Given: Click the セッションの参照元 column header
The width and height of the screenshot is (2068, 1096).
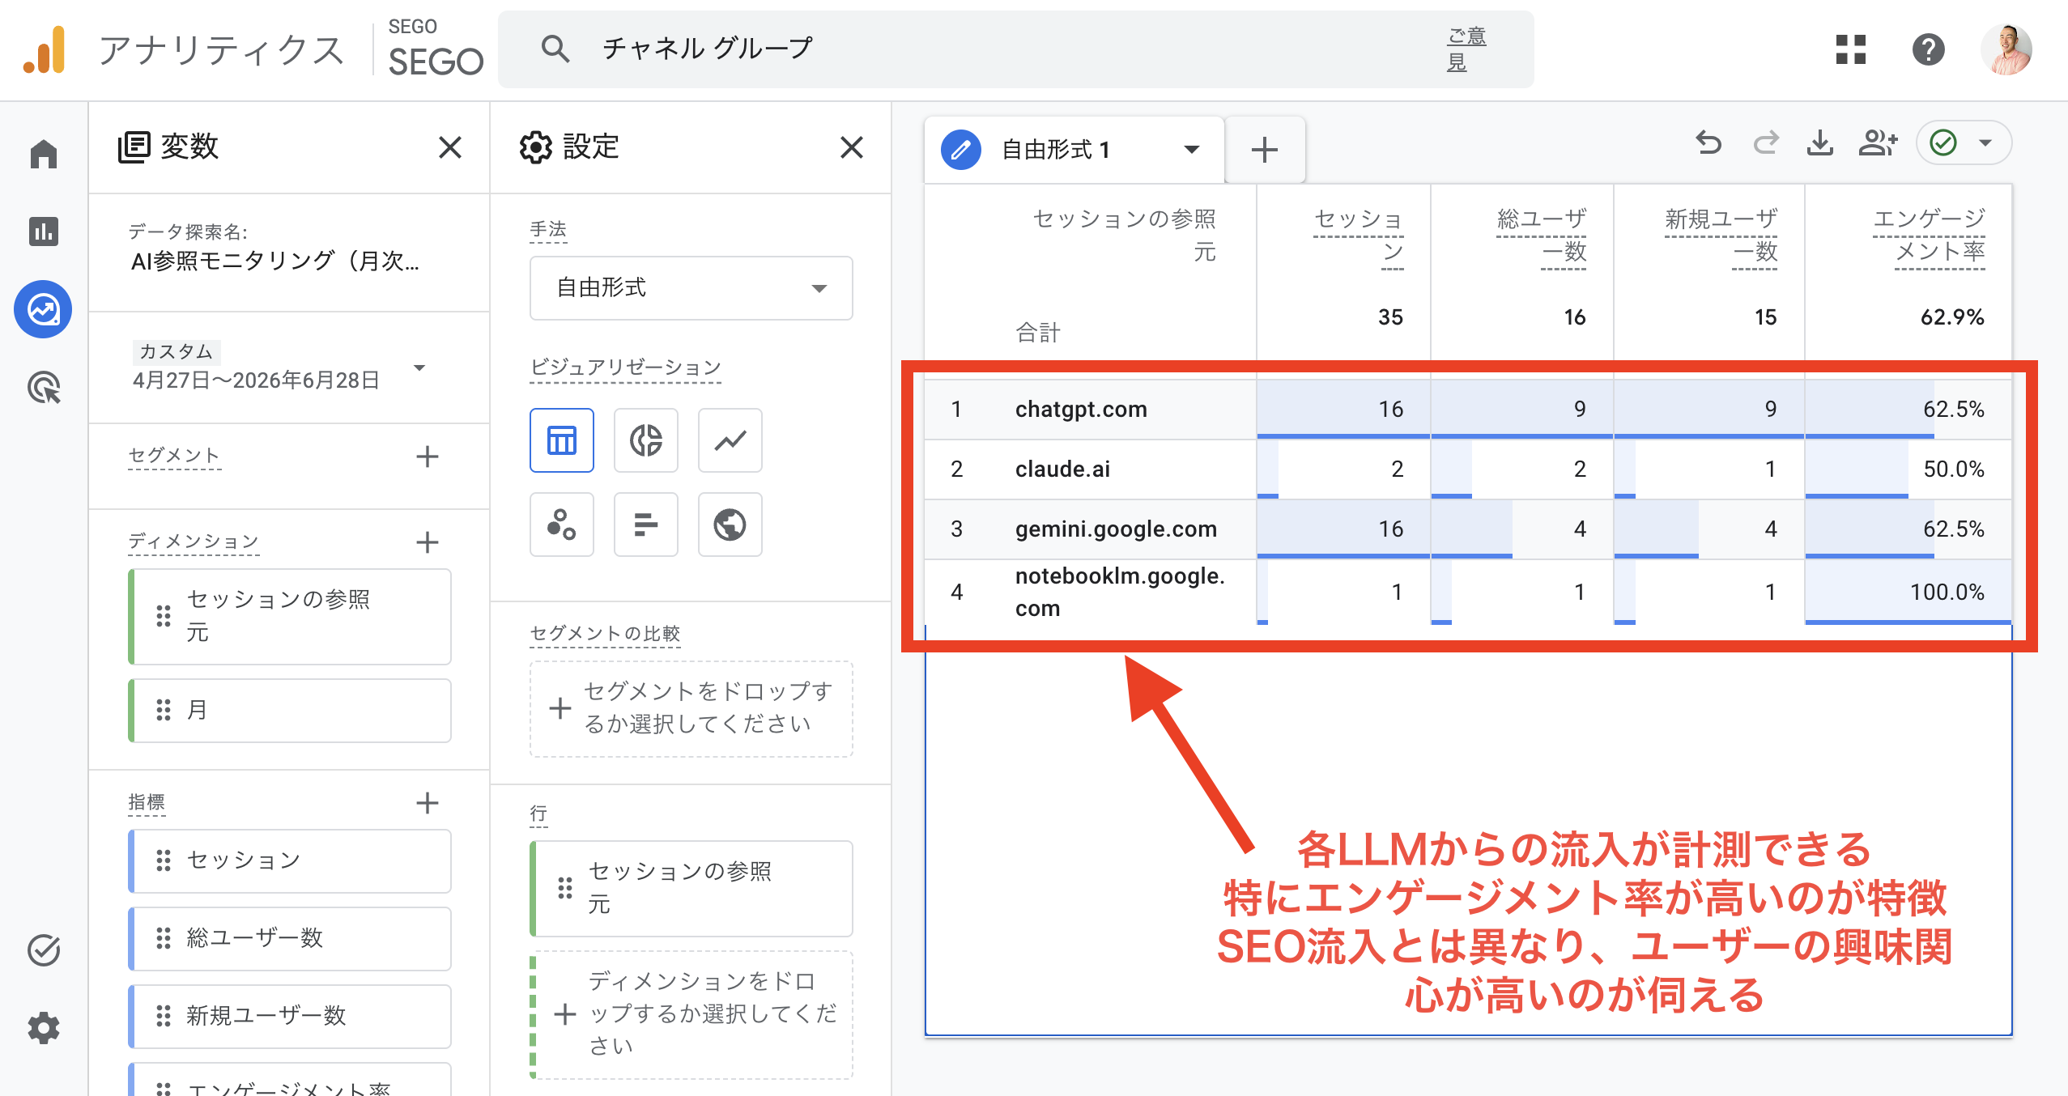Looking at the screenshot, I should 1124,235.
